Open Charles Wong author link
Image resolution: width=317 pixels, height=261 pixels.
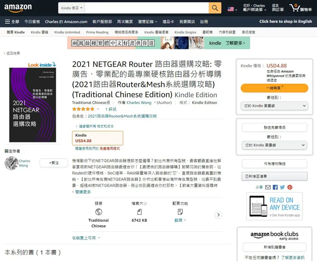[x=139, y=103]
